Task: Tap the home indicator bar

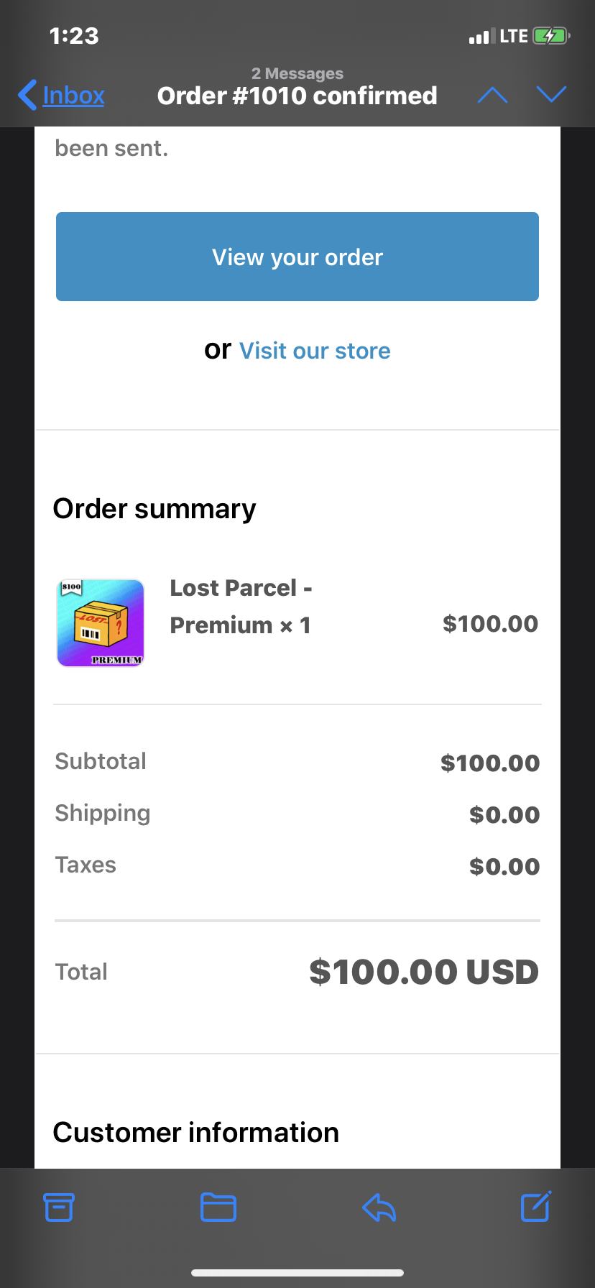Action: click(297, 1273)
